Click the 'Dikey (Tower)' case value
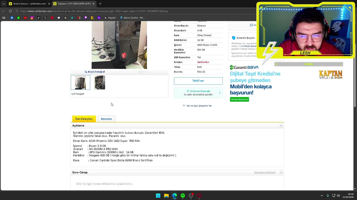This screenshot has width=357, height=200. [204, 35]
